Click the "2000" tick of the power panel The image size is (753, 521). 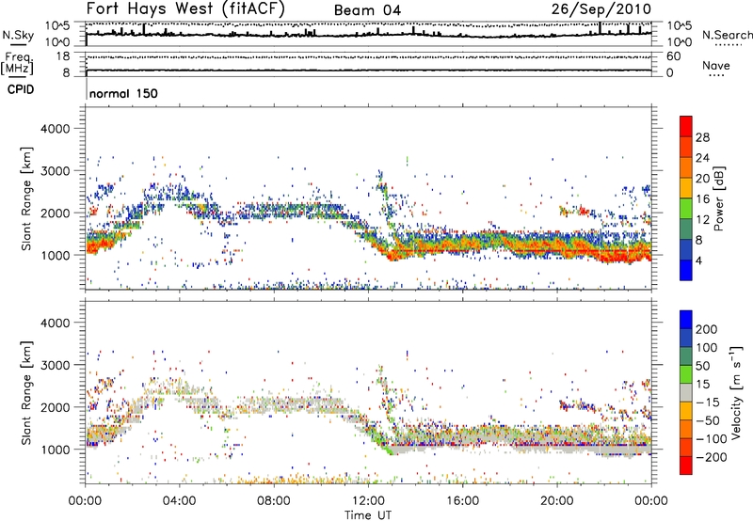[x=56, y=213]
